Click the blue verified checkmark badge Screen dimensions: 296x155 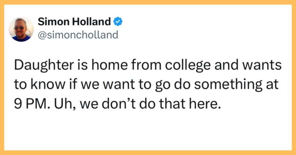pyautogui.click(x=118, y=22)
